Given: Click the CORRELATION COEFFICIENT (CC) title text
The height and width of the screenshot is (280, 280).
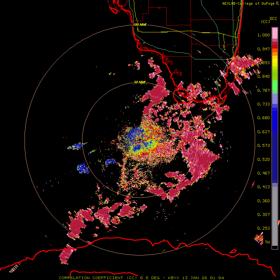Looking at the screenshot, I should pyautogui.click(x=98, y=278).
